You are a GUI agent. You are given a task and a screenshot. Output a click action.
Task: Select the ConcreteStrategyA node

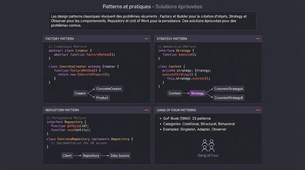tap(228, 89)
